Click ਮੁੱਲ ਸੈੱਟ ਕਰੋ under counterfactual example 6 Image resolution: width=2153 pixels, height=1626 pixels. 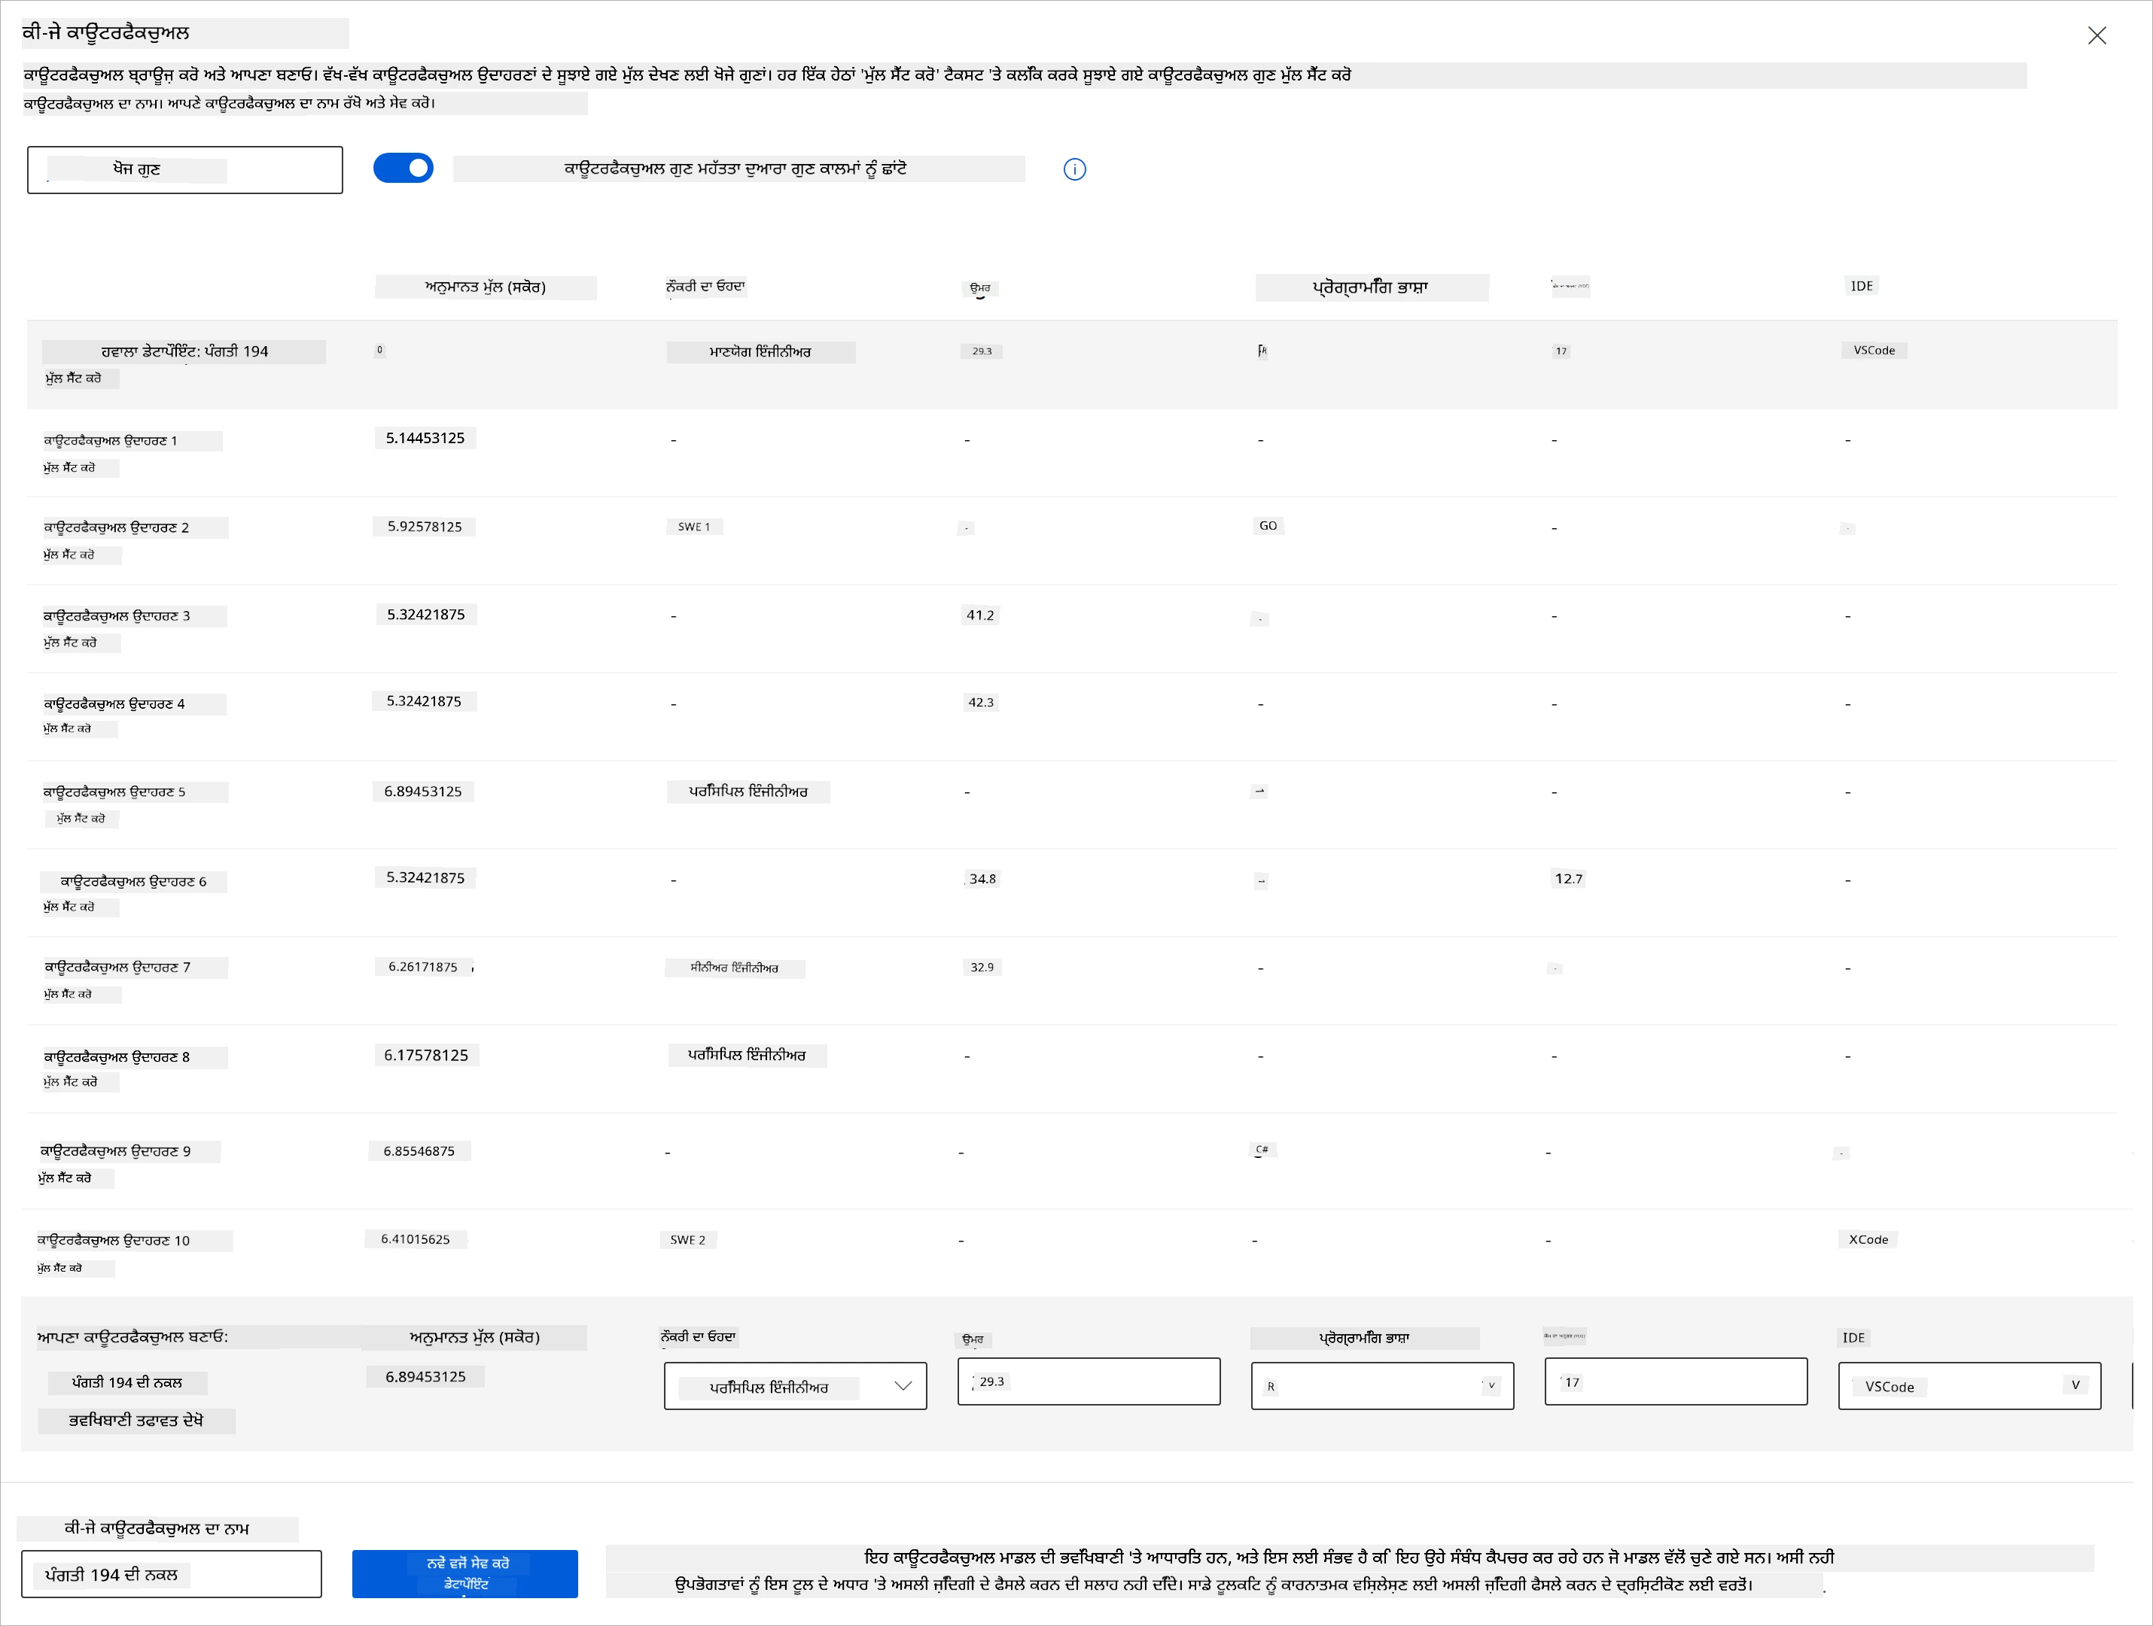tap(70, 907)
